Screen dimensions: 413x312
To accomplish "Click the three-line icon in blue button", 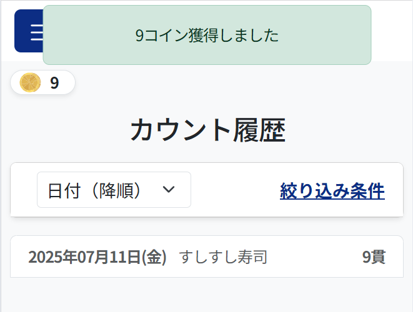I will (37, 32).
